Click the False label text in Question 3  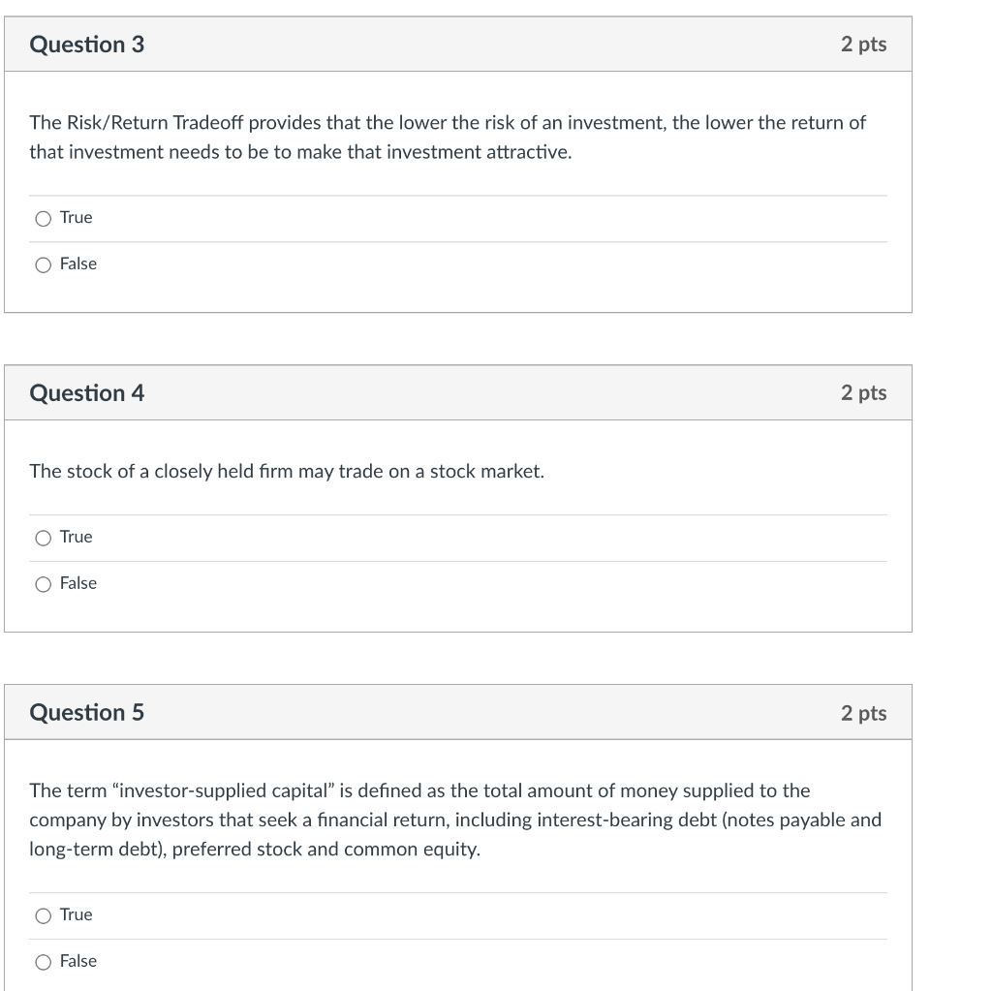(79, 263)
